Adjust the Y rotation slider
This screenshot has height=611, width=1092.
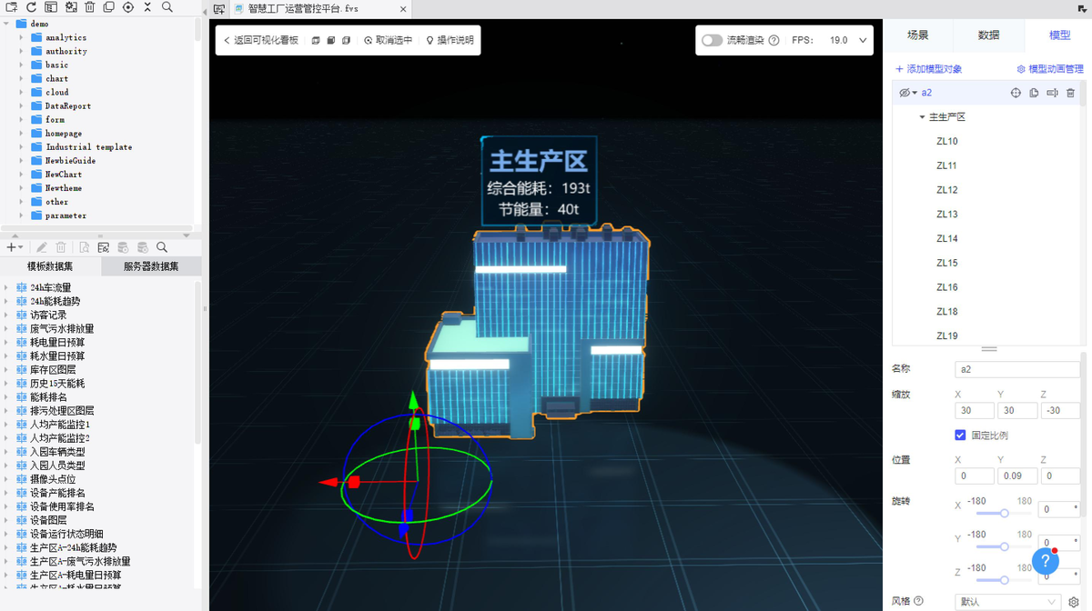click(1004, 546)
